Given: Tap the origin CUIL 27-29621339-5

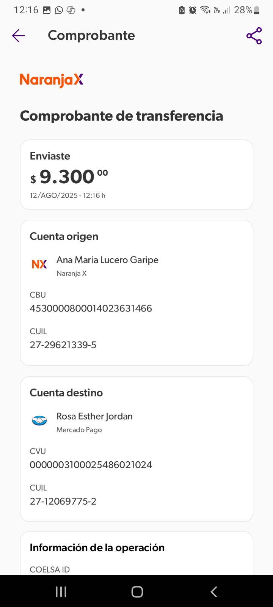Looking at the screenshot, I should pos(63,345).
